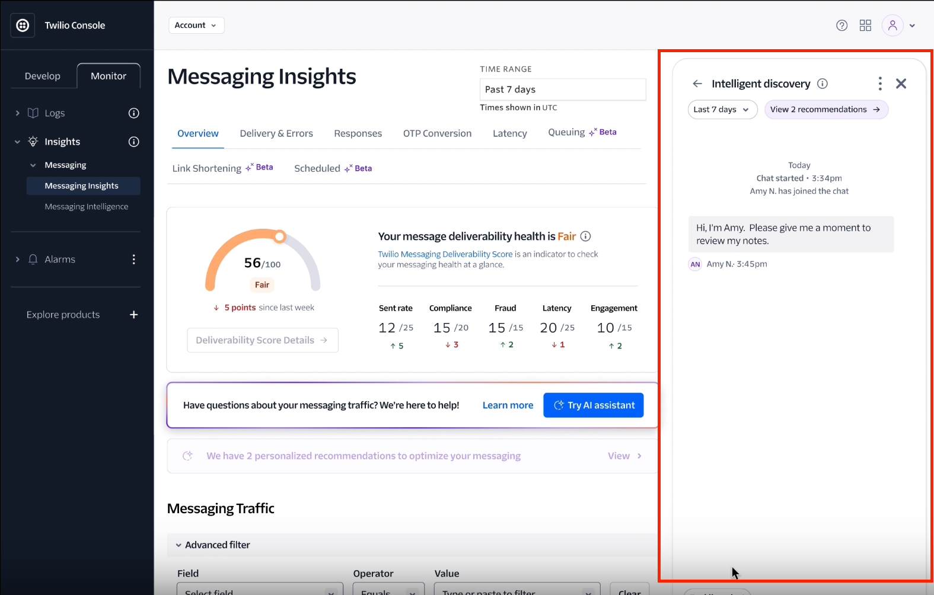This screenshot has width=934, height=595.
Task: Click the Insights info icon
Action: (134, 142)
